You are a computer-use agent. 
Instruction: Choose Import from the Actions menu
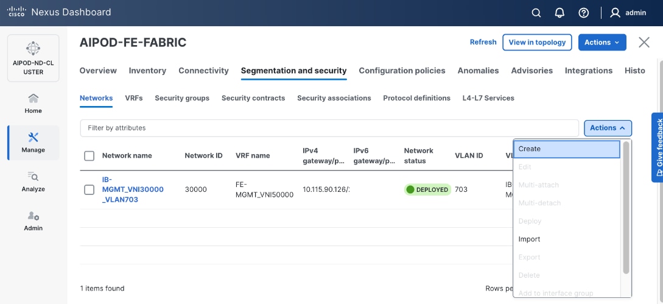[530, 239]
